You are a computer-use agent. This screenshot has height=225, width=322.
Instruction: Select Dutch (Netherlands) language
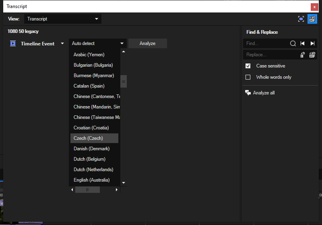94,170
